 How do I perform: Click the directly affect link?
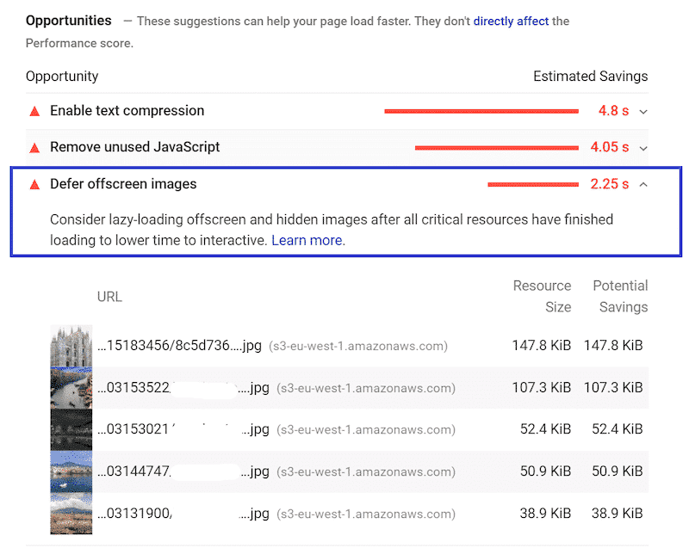coord(511,21)
